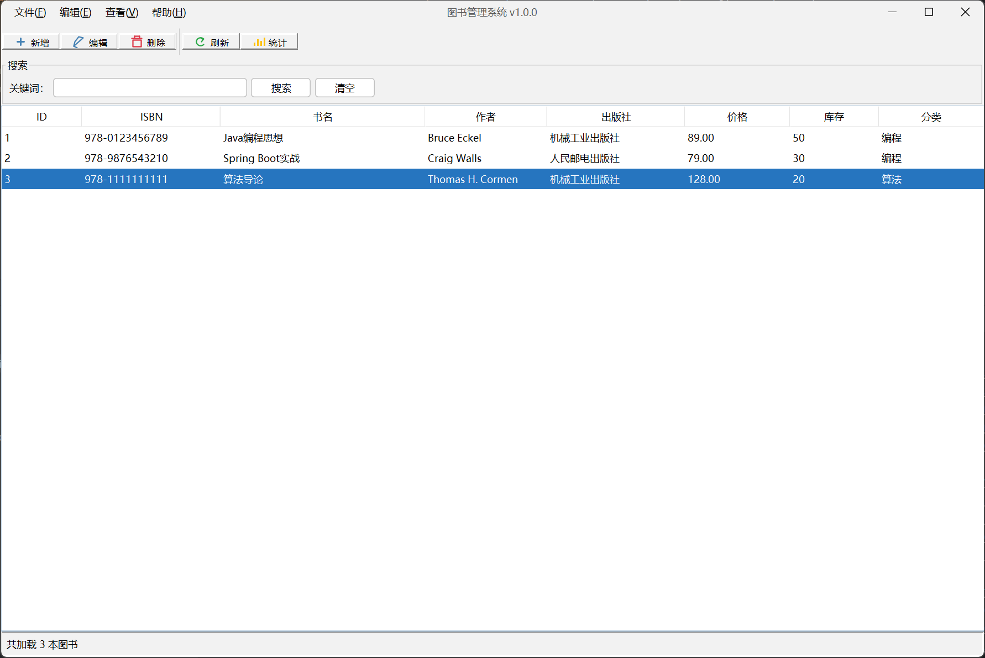Open the 统计 statistics chart icon
Screen dimensions: 985x658
(x=259, y=42)
